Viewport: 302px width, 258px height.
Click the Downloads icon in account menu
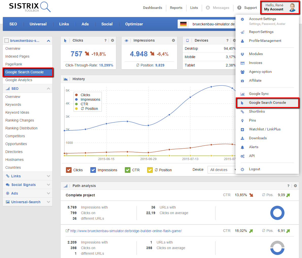coord(242,138)
